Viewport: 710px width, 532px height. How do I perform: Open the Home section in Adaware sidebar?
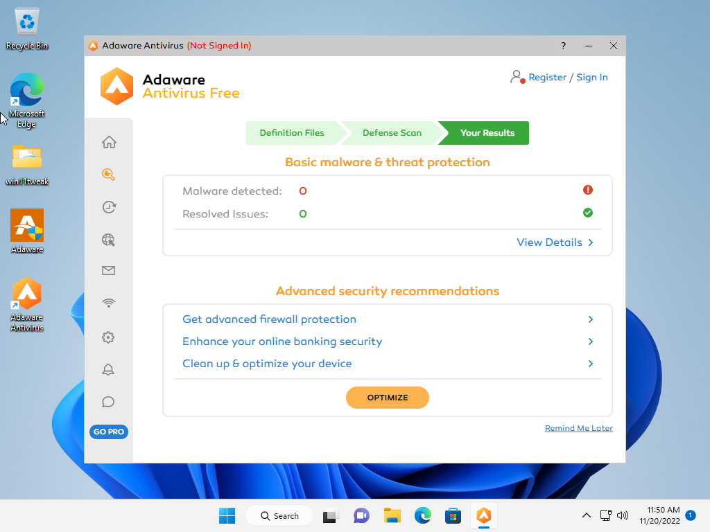109,142
